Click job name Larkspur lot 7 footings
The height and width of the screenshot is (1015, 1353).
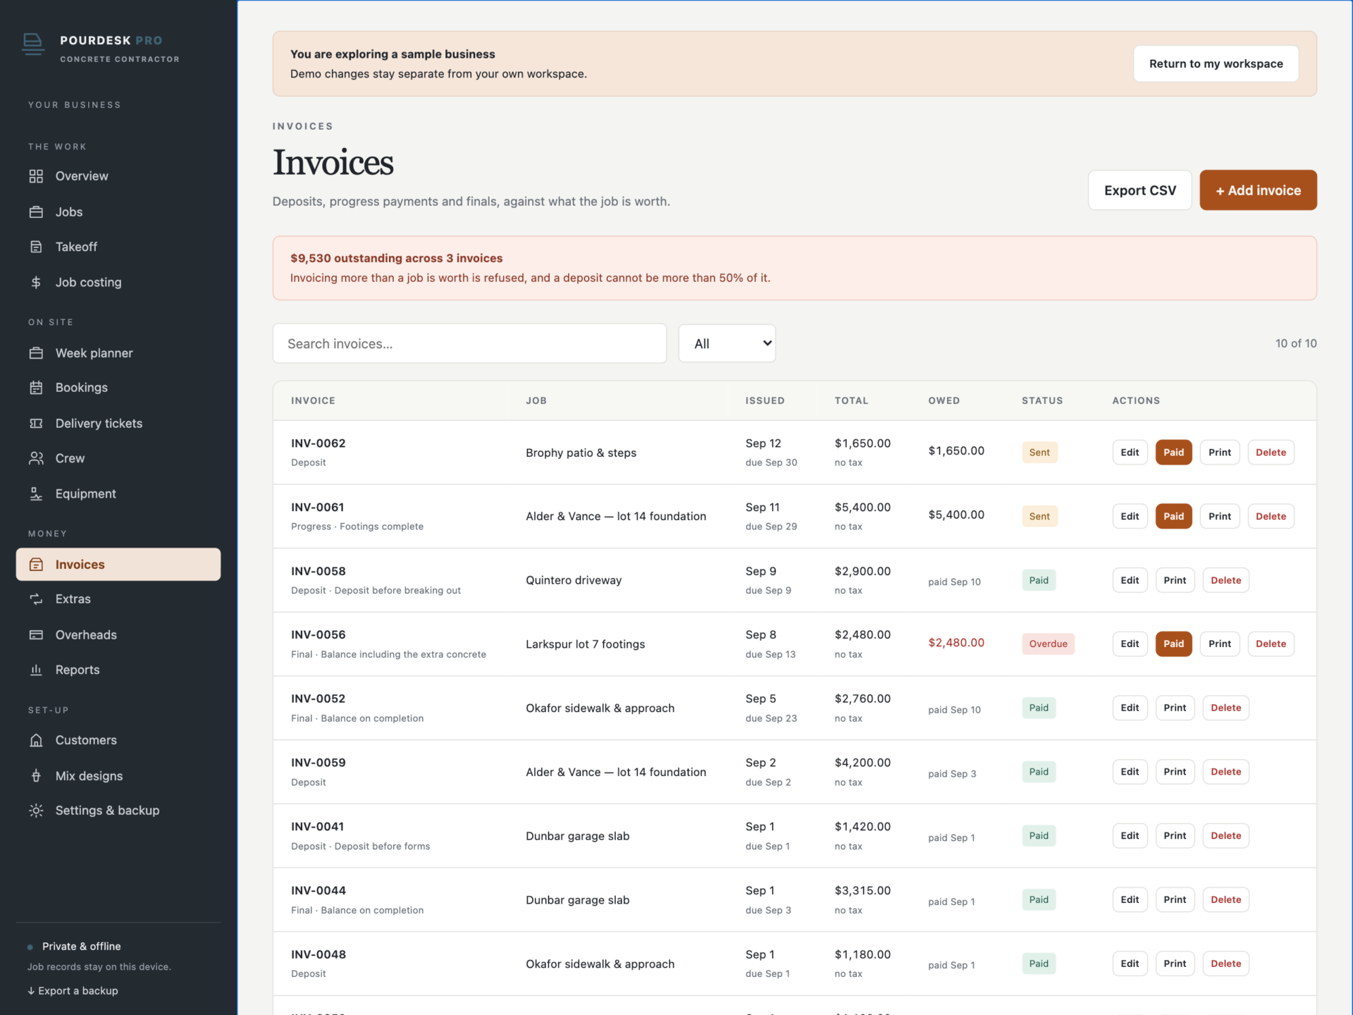click(585, 644)
